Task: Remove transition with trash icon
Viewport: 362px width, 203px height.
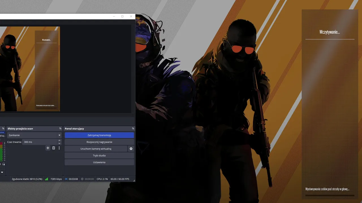Action: point(53,148)
